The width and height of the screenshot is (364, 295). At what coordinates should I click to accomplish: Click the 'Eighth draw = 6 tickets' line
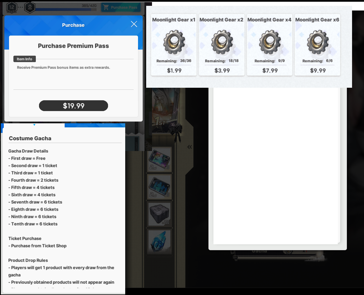pyautogui.click(x=33, y=209)
